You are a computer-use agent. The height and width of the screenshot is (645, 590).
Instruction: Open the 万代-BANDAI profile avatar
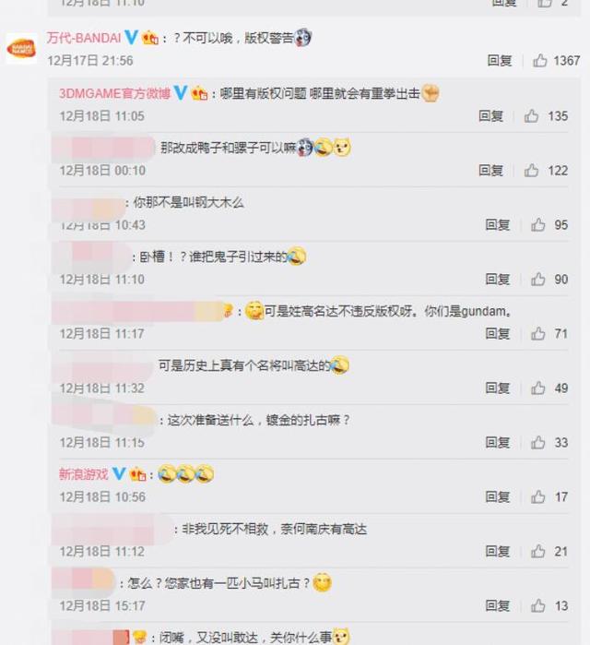pyautogui.click(x=21, y=49)
